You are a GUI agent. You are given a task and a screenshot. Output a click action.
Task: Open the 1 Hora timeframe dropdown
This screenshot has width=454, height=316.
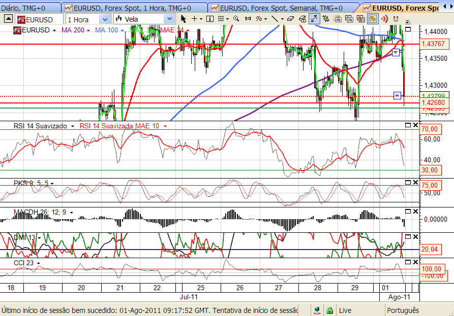point(105,19)
